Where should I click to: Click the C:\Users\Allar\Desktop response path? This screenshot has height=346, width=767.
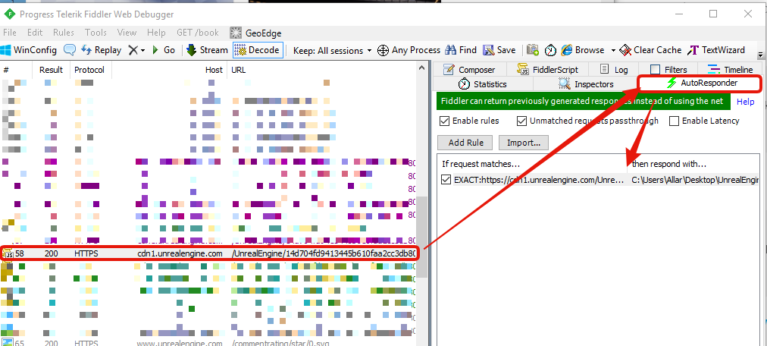pos(694,180)
